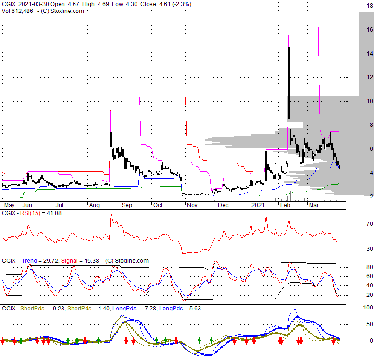The image size is (375, 358).
Task: Click the 'Aug' month label
Action: [94, 205]
